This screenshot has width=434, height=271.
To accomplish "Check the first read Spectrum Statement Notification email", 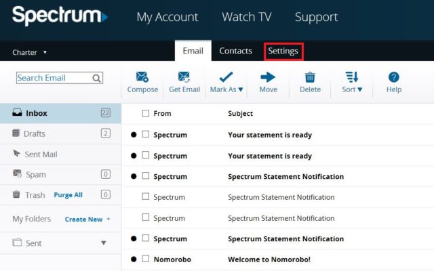I will point(146,196).
